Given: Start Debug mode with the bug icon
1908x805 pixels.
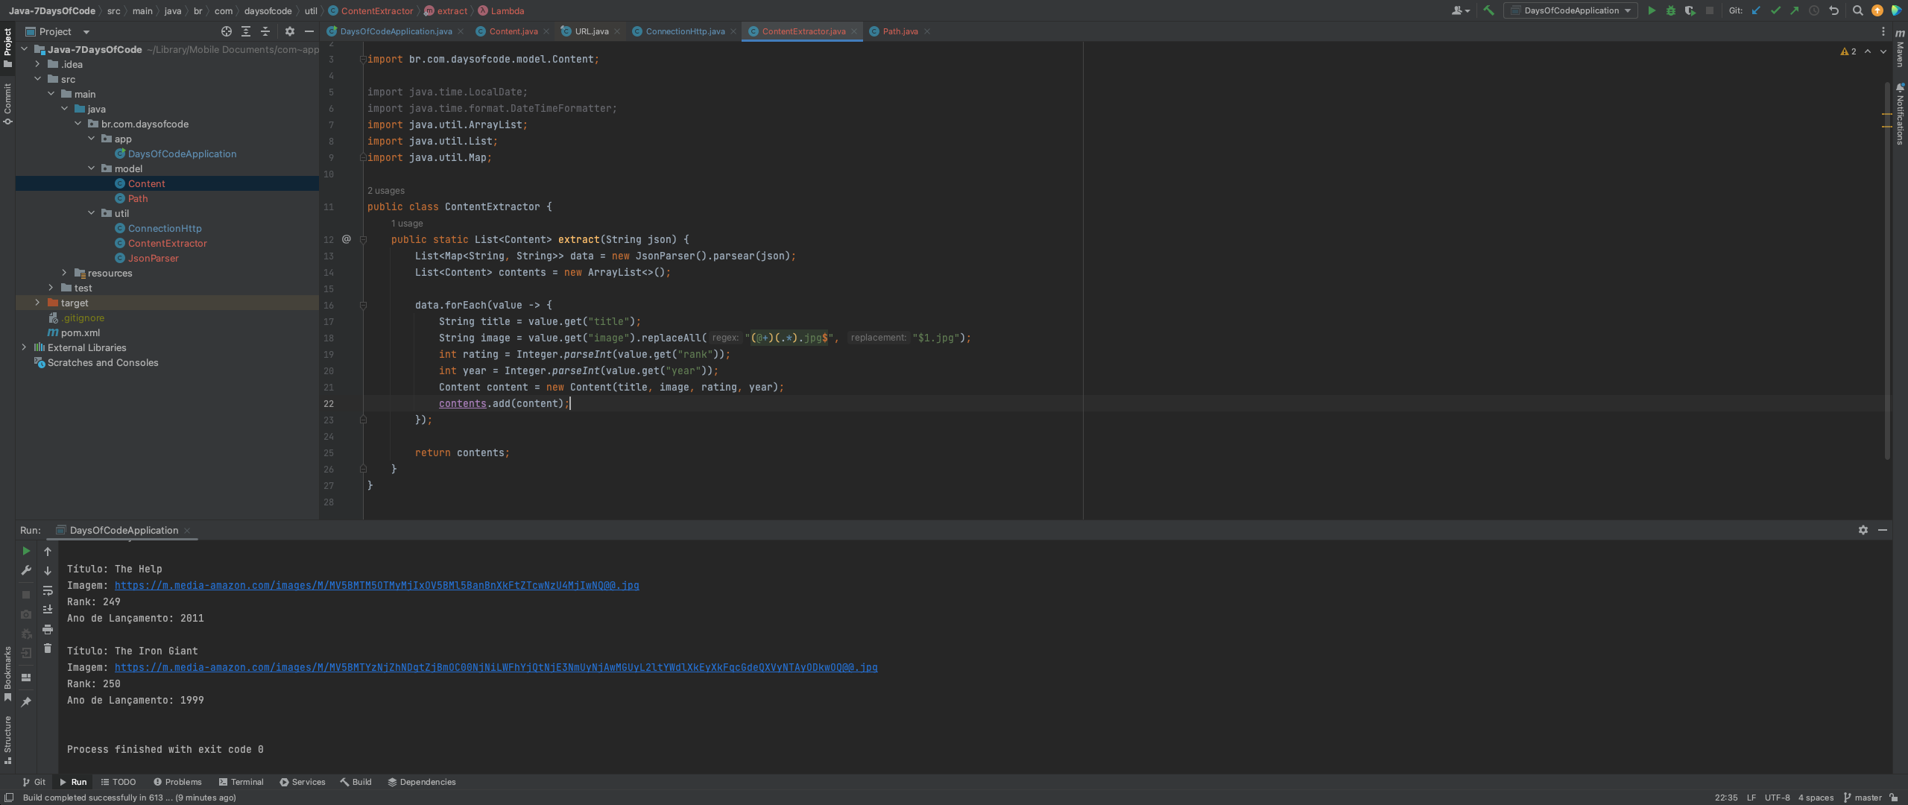Looking at the screenshot, I should [1669, 10].
